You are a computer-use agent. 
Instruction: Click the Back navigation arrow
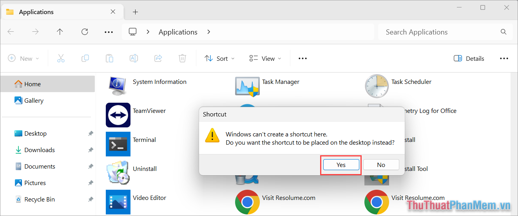click(11, 32)
